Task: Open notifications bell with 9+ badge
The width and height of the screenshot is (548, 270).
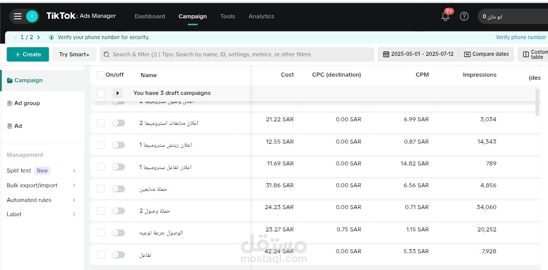Action: 446,16
